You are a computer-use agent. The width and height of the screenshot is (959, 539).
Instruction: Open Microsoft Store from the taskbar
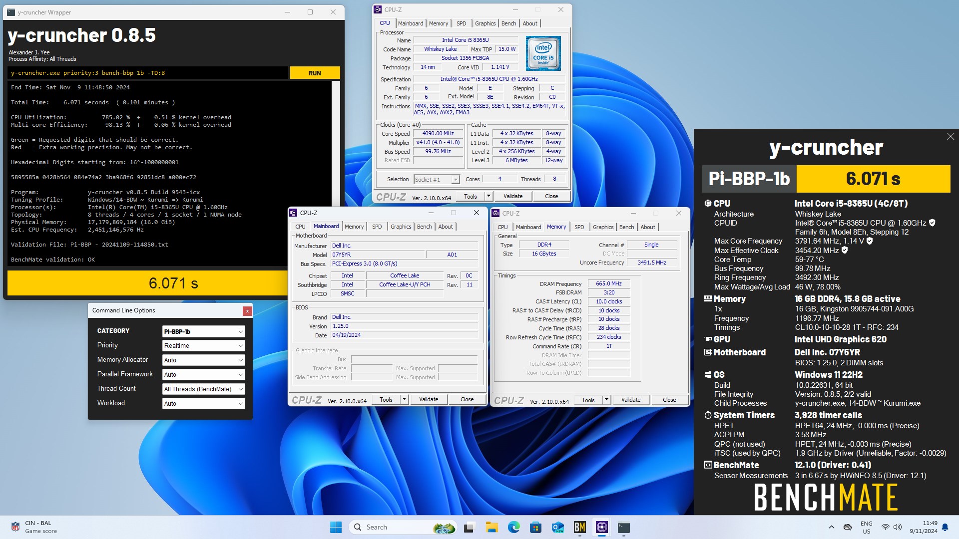tap(536, 527)
